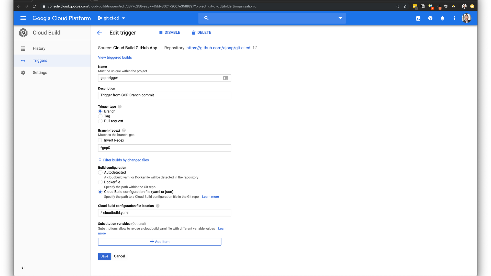Choose Autodetected build configuration
491x276 pixels.
point(100,172)
